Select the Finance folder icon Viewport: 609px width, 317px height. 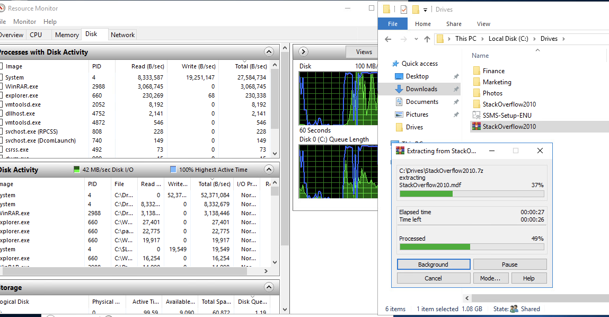click(476, 71)
